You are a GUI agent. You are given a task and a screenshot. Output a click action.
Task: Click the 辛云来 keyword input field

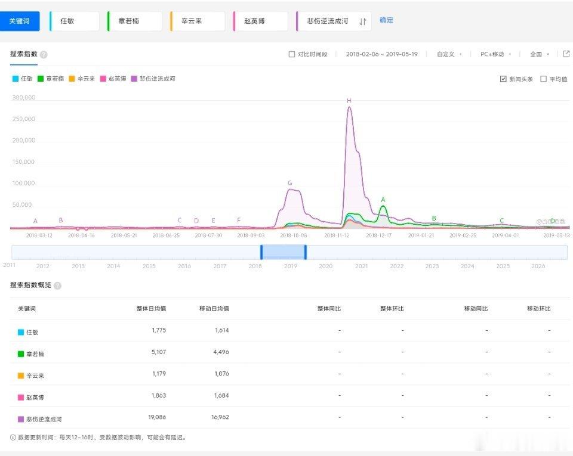(x=198, y=21)
